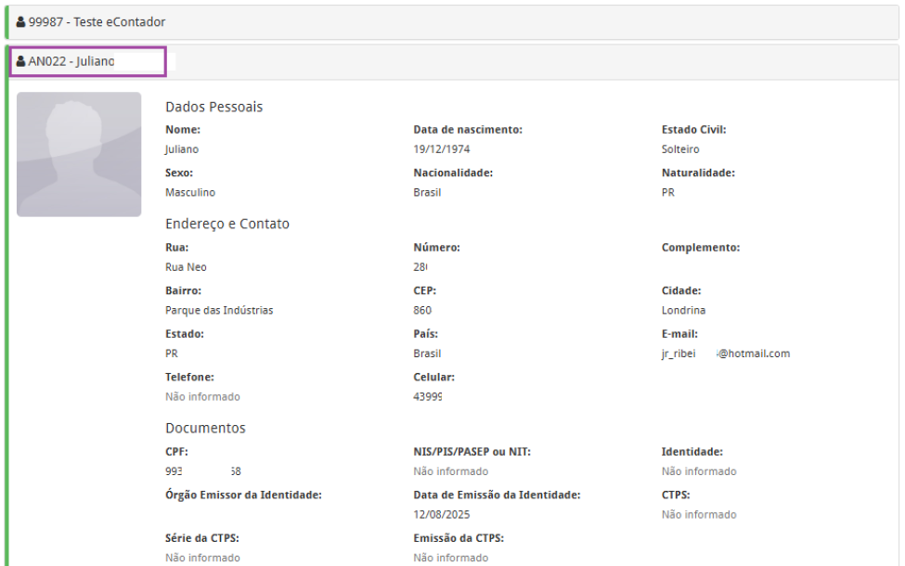Click the profile photo placeholder
Image resolution: width=905 pixels, height=566 pixels.
tap(79, 154)
